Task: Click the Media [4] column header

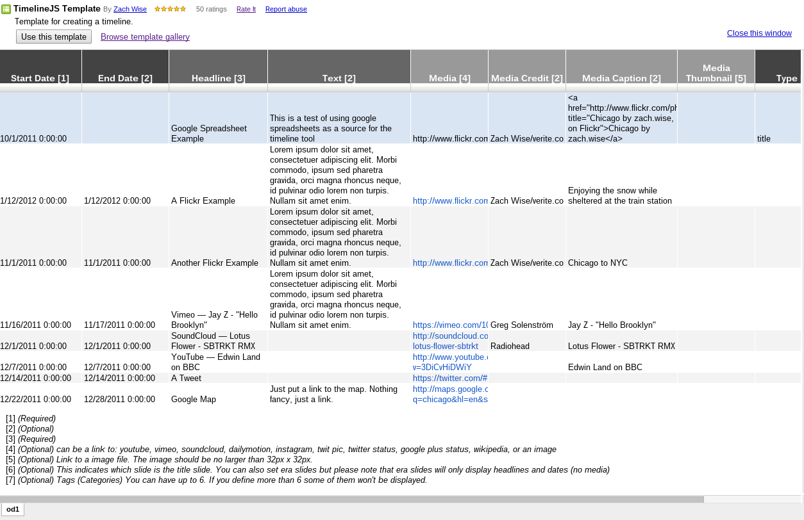Action: tap(449, 67)
